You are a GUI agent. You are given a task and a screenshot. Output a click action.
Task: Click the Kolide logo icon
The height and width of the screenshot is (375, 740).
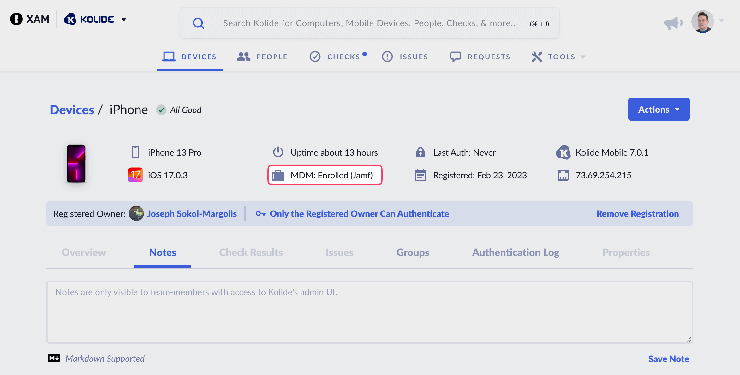[70, 19]
